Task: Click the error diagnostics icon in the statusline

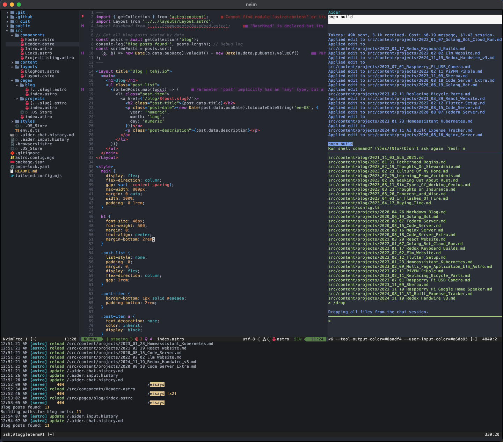Action: tap(137, 339)
